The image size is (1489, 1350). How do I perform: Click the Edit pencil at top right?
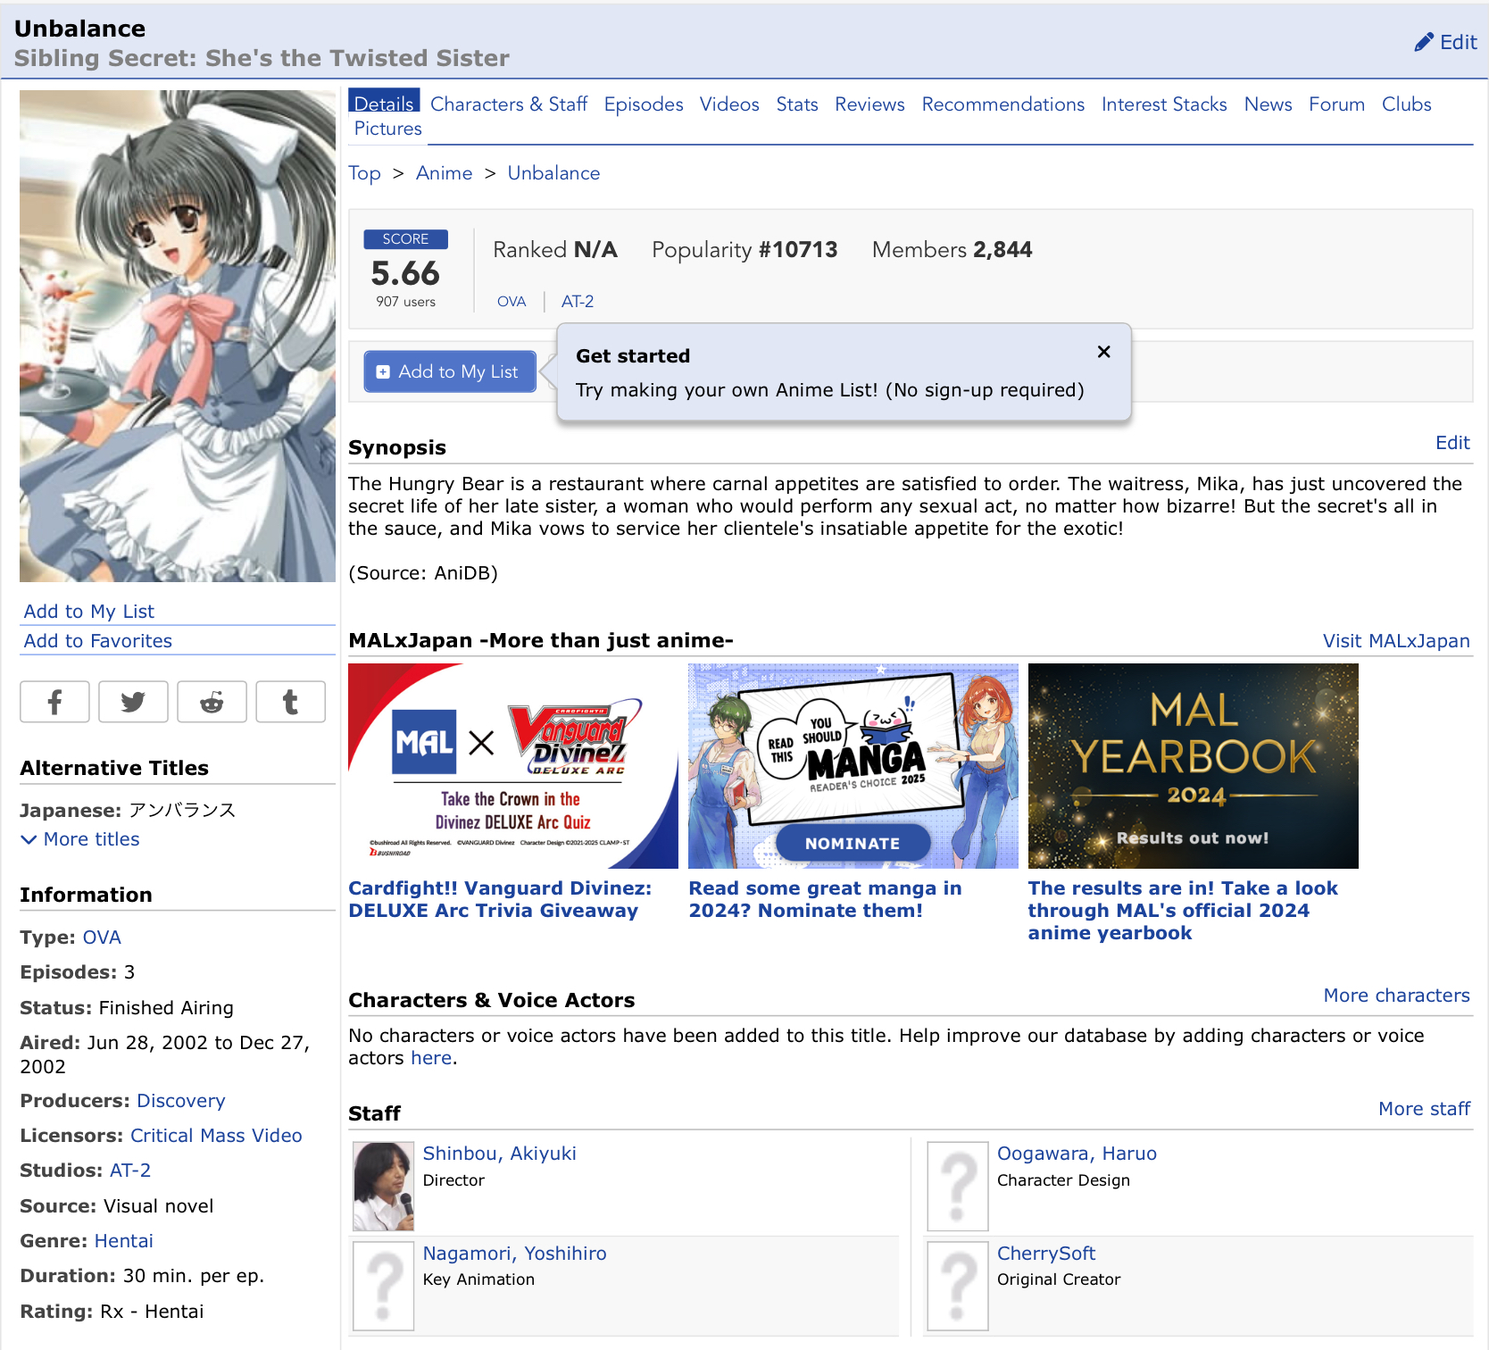1445,42
